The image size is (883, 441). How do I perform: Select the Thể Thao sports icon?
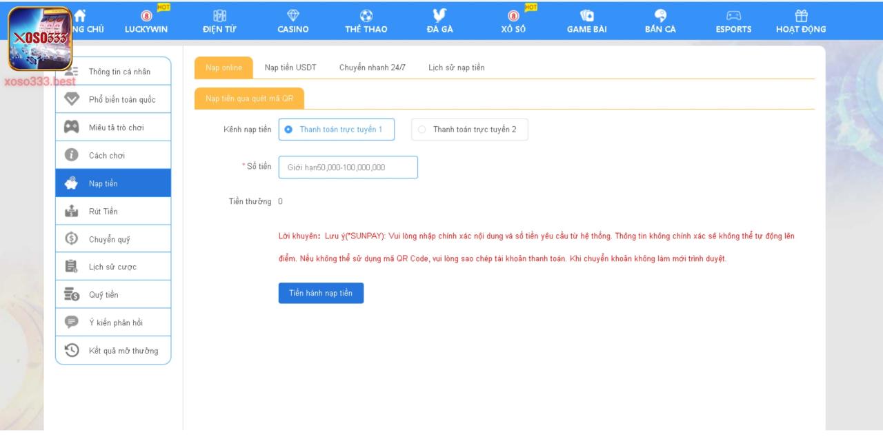[x=367, y=14]
